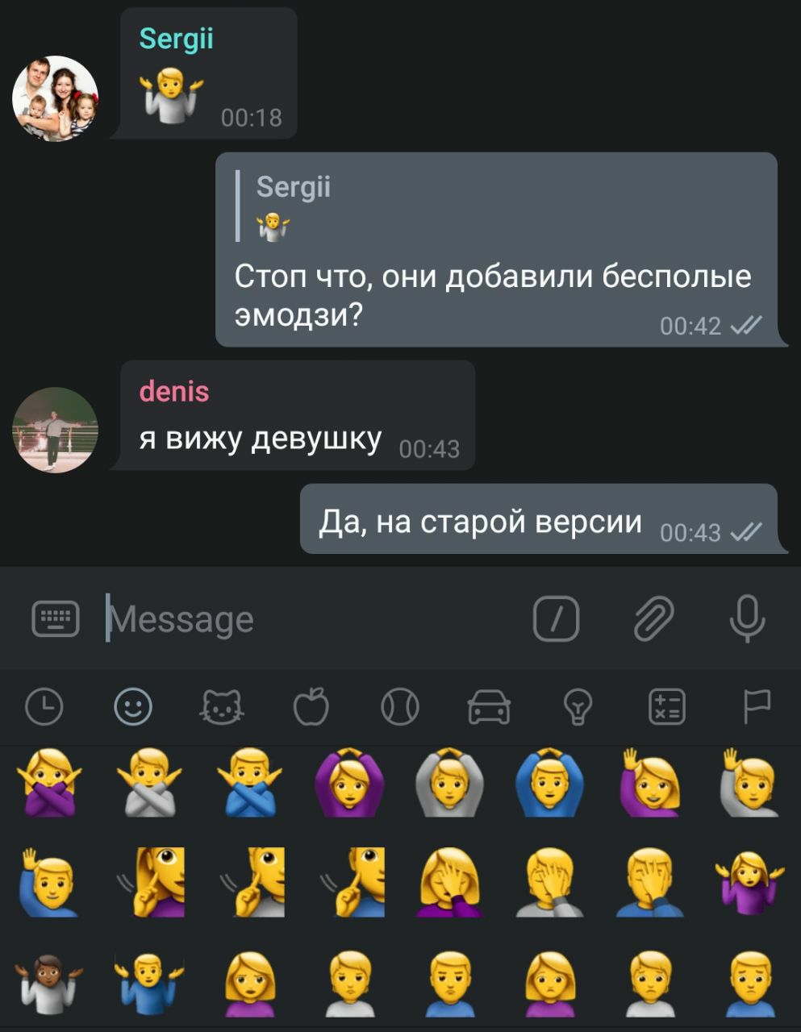
Task: Open recent emojis clock tab
Action: coord(44,708)
